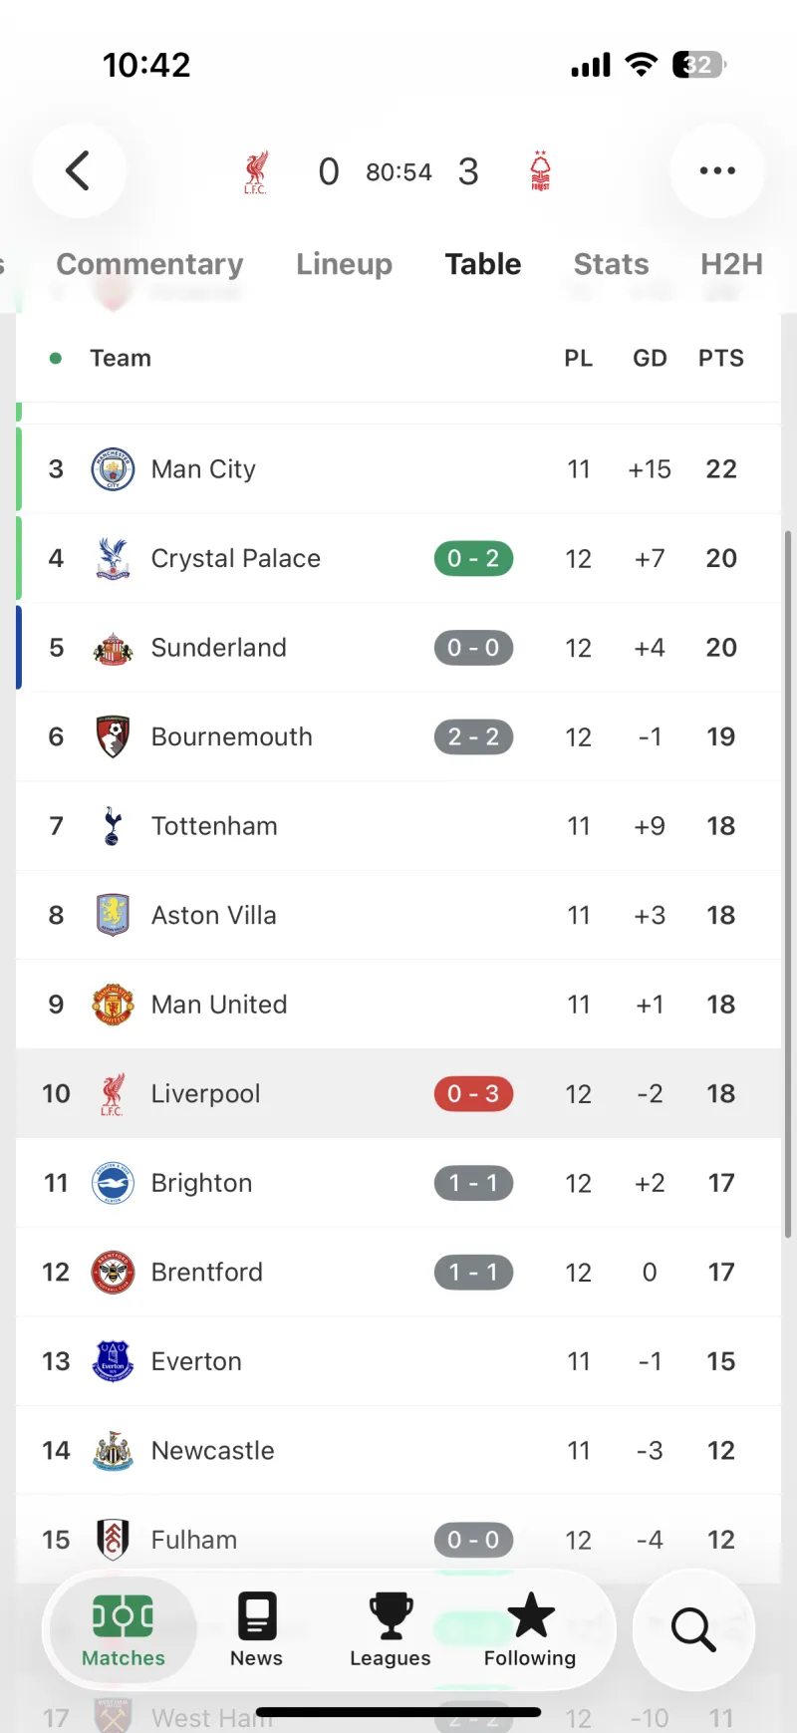Tap the back arrow button
The height and width of the screenshot is (1733, 797).
(79, 171)
